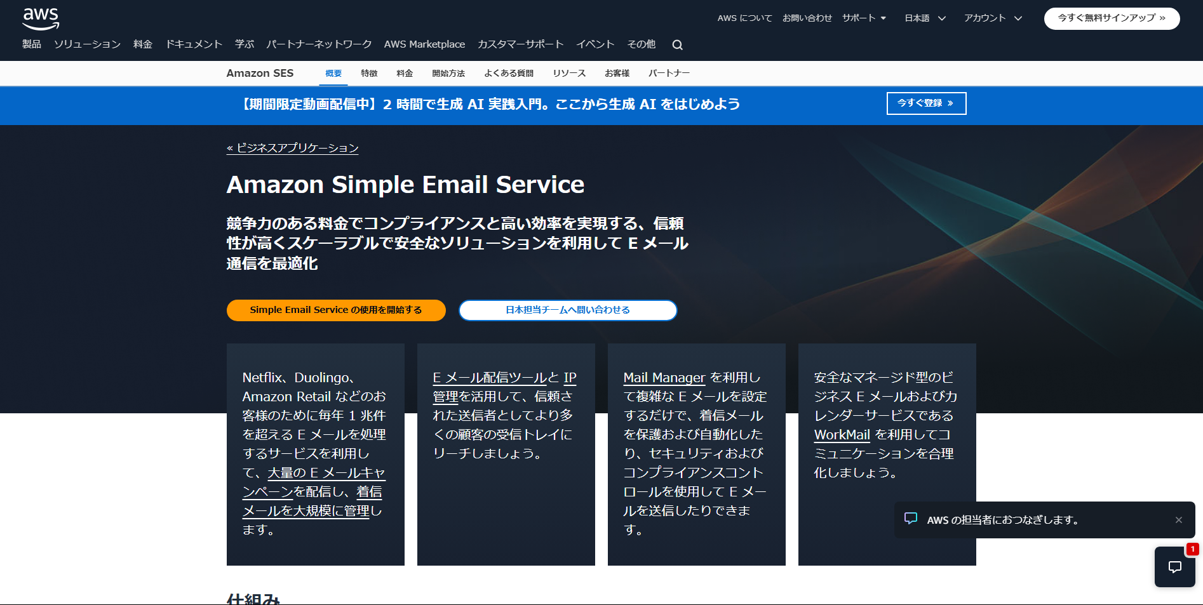Open 着信メールを大規模に管理 link

click(313, 502)
